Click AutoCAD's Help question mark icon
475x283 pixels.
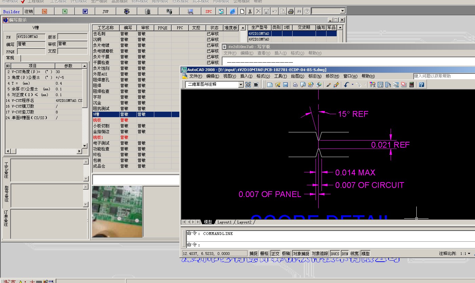pyautogui.click(x=421, y=85)
